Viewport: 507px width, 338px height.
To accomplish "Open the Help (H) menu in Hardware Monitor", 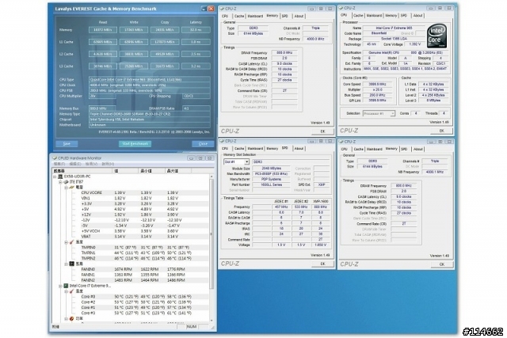I will tap(108, 164).
